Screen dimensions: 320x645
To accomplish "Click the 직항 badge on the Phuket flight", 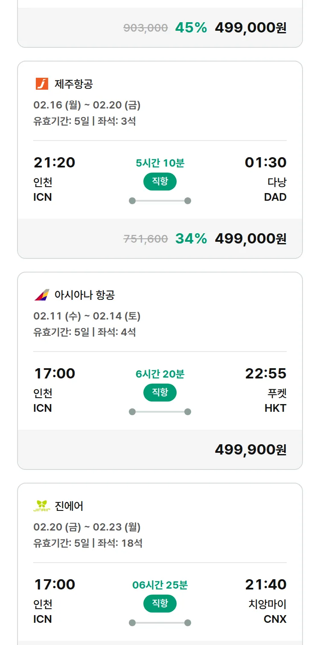I will pyautogui.click(x=160, y=393).
